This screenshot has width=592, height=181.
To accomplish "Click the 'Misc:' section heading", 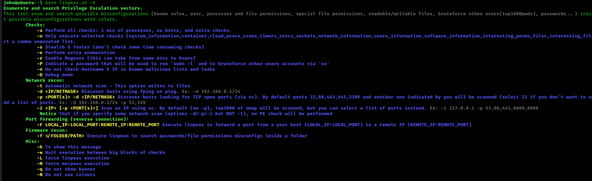I will [32, 141].
